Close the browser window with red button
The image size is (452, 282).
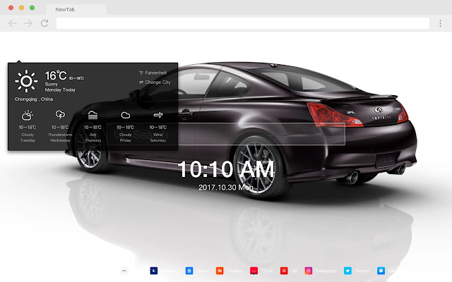[x=11, y=8]
